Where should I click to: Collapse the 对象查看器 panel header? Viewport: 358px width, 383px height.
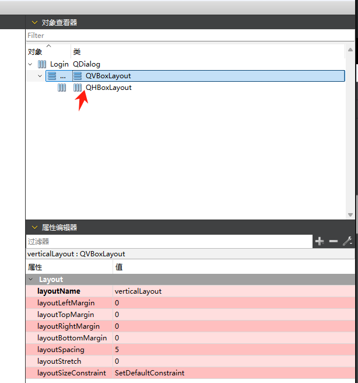click(x=34, y=22)
